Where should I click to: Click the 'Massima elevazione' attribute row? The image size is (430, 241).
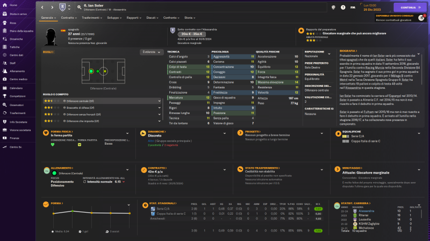tap(278, 82)
